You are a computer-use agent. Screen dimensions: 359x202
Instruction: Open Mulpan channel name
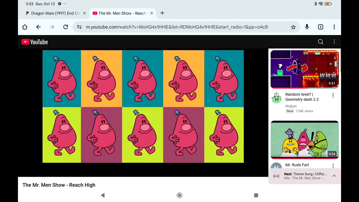[291, 106]
